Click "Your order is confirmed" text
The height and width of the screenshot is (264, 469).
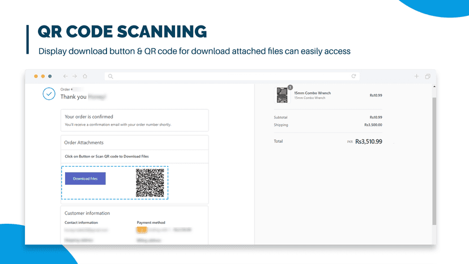pos(89,117)
